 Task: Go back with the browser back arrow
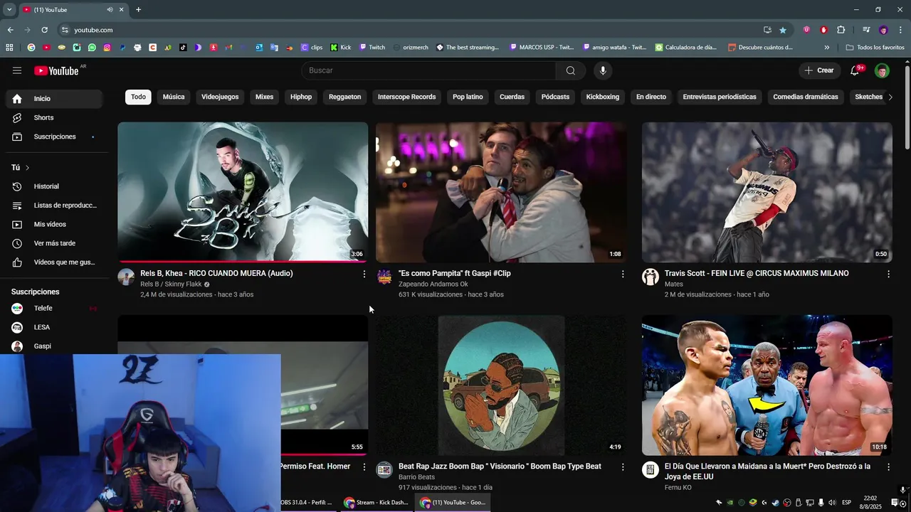pos(10,30)
